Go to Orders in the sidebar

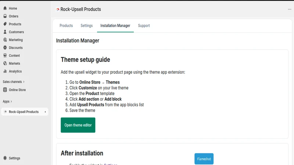coord(14,16)
